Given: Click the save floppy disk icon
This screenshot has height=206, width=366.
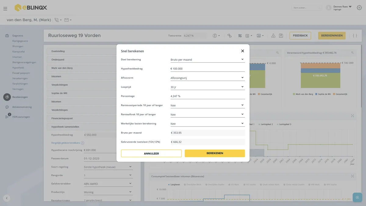Looking at the screenshot, I should click(281, 36).
